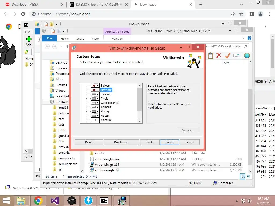Open the View ribbon tab

tap(95, 39)
